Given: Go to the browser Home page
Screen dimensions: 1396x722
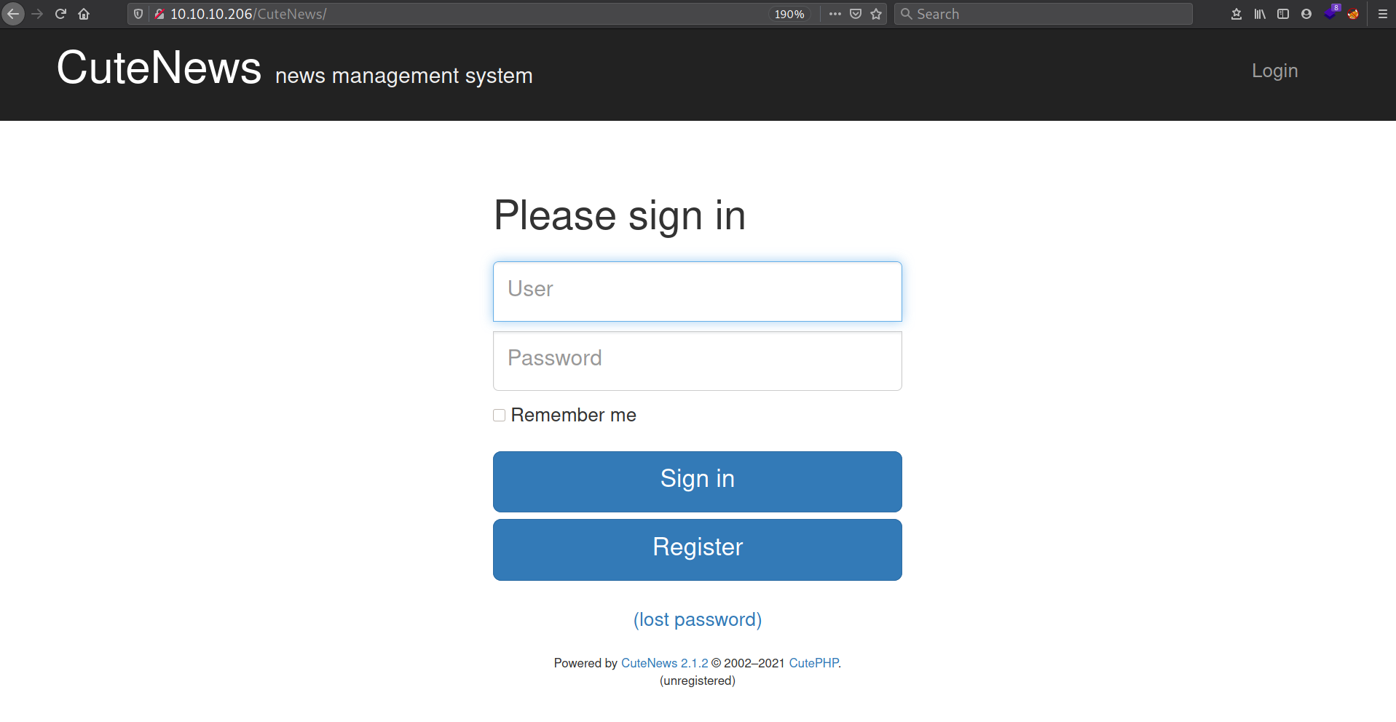Looking at the screenshot, I should point(84,14).
